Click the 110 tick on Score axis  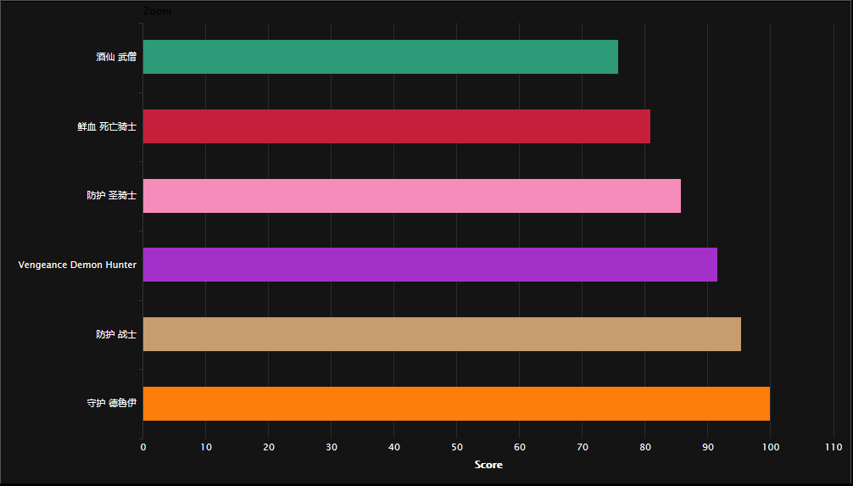tap(833, 447)
